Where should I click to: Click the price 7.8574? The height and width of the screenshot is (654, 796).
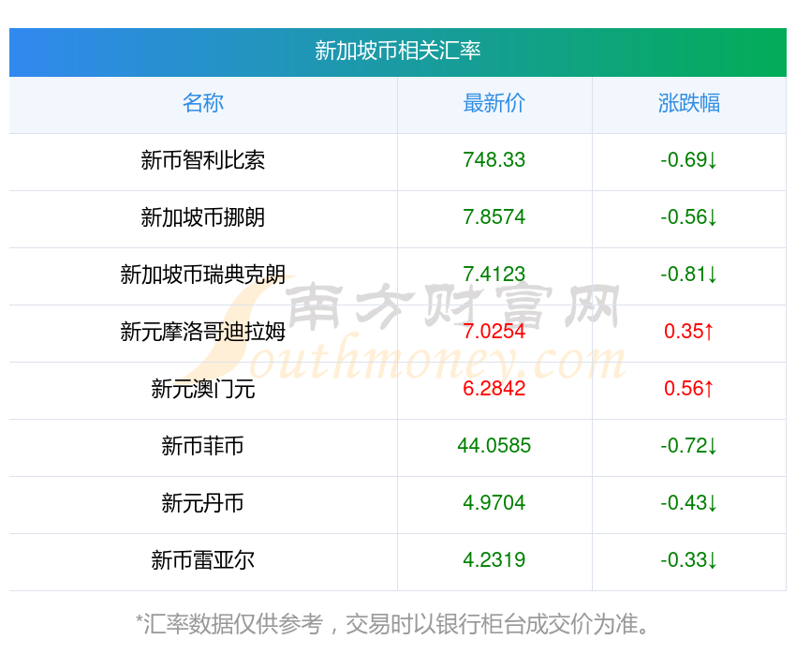click(494, 217)
